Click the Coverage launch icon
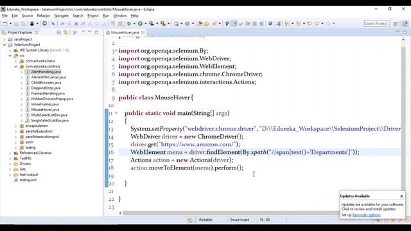Image resolution: width=411 pixels, height=231 pixels. point(152,24)
